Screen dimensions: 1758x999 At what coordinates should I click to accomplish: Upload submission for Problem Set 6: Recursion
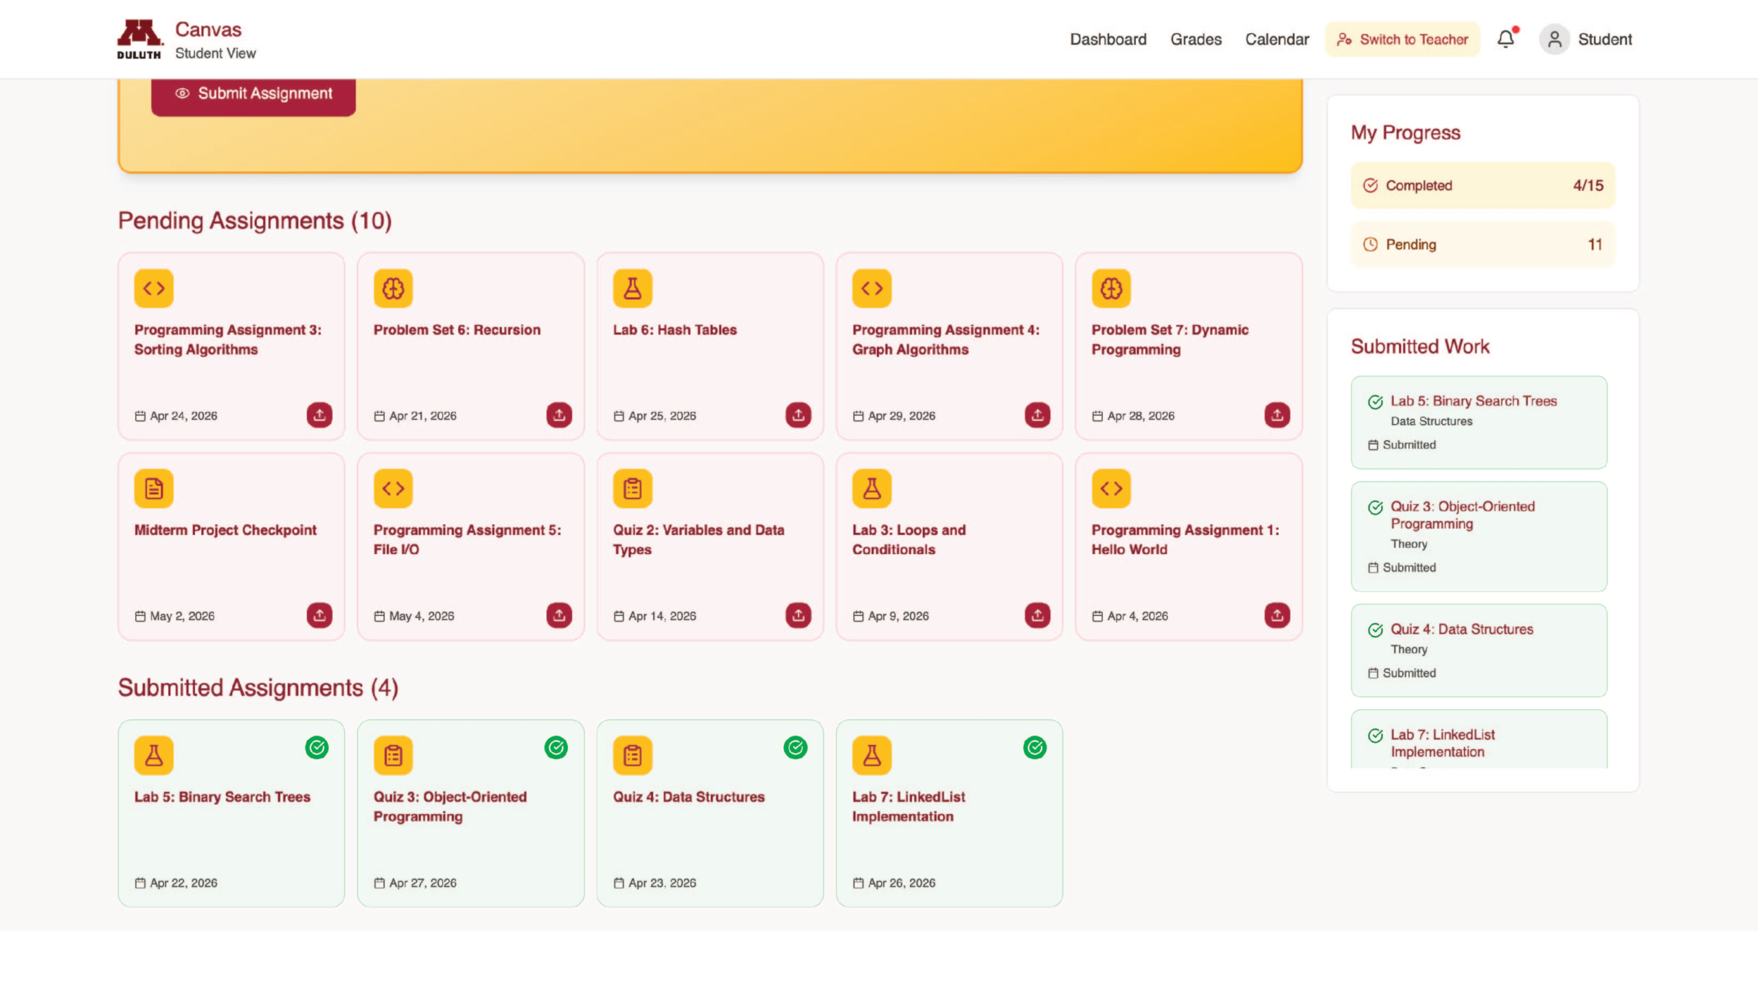coord(559,415)
